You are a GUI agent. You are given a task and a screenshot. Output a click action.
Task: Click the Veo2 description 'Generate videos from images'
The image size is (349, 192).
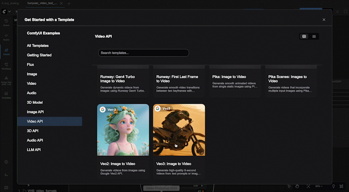click(123, 172)
